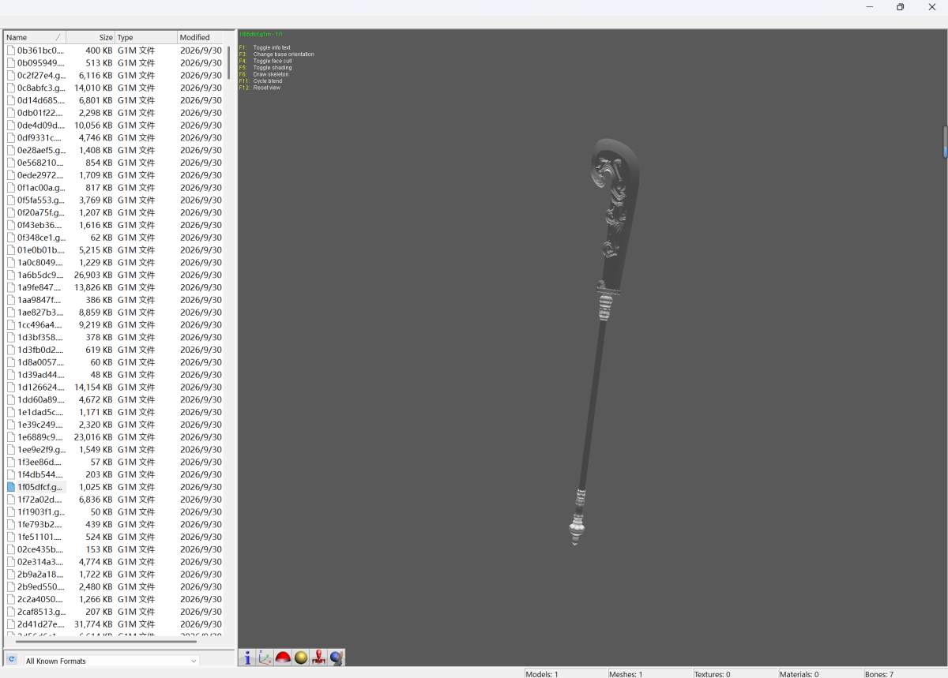Screen dimensions: 948x678
Task: Click the file list vertical scrollbar thumb
Action: 229,62
